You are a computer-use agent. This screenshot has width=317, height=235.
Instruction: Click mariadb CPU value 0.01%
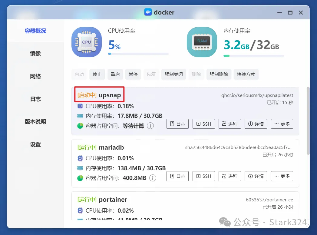point(126,158)
